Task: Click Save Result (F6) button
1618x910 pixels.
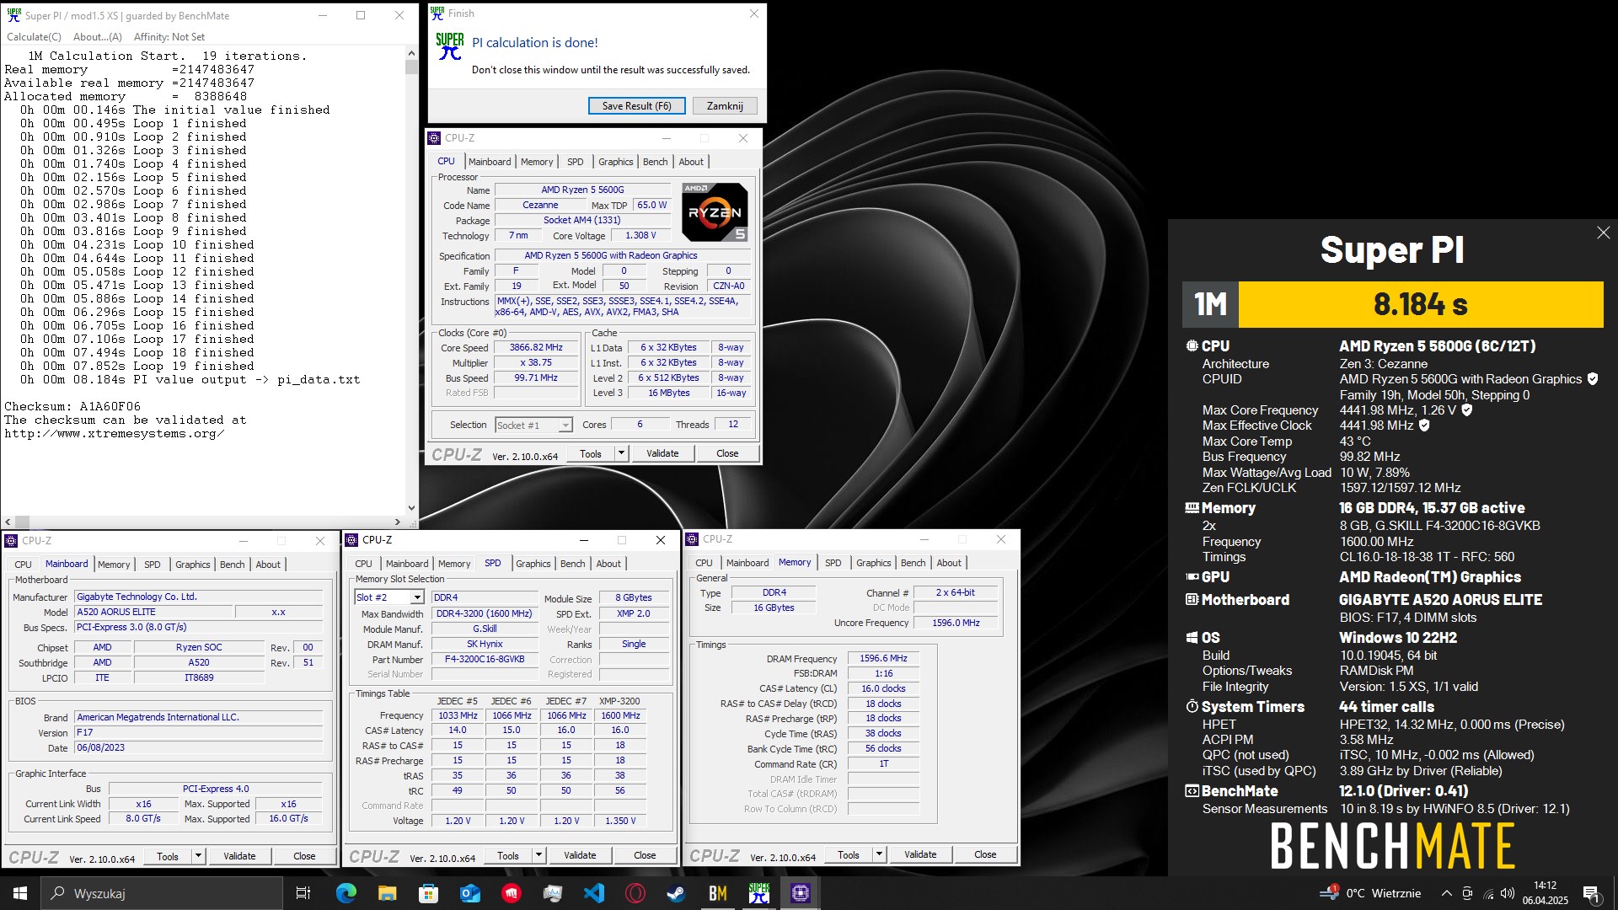Action: (636, 106)
